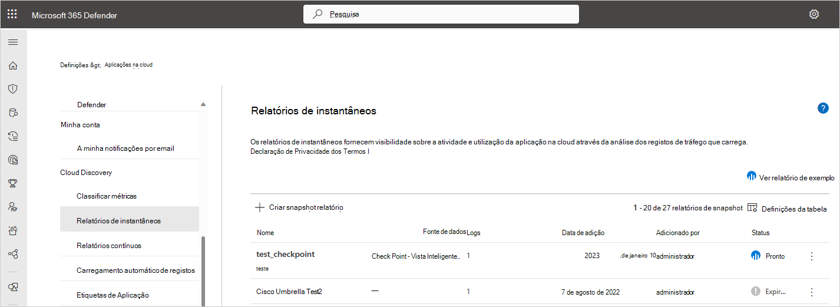The image size is (840, 307).
Task: Open the settings gear icon
Action: (x=814, y=14)
